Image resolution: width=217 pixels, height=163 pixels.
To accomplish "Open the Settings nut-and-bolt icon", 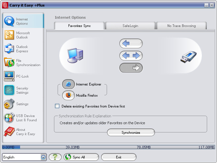I will tap(9, 104).
